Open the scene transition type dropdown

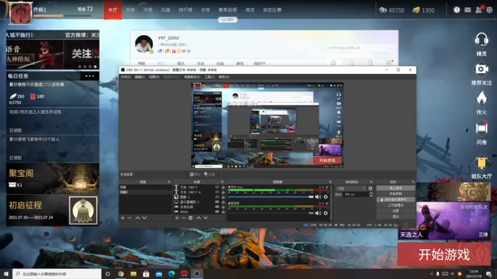click(x=350, y=188)
